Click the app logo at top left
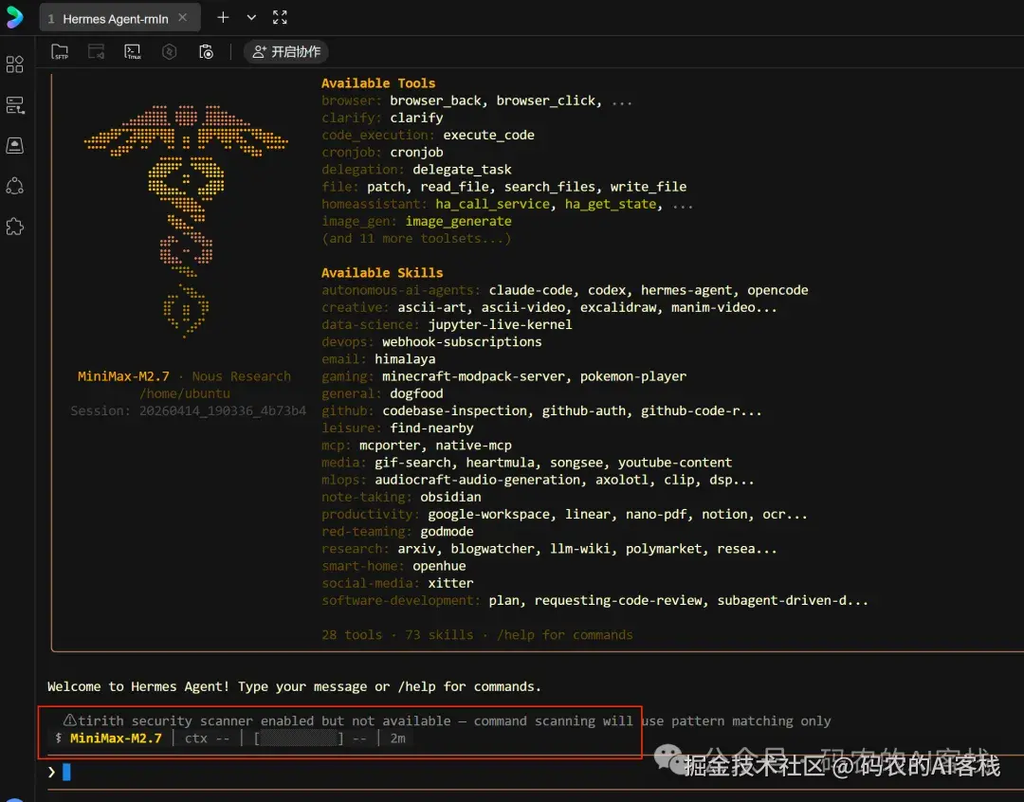Viewport: 1024px width, 802px height. click(14, 17)
